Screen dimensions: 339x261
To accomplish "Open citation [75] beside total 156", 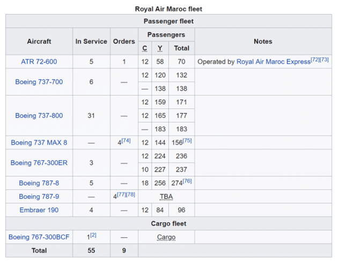I will coord(187,140).
